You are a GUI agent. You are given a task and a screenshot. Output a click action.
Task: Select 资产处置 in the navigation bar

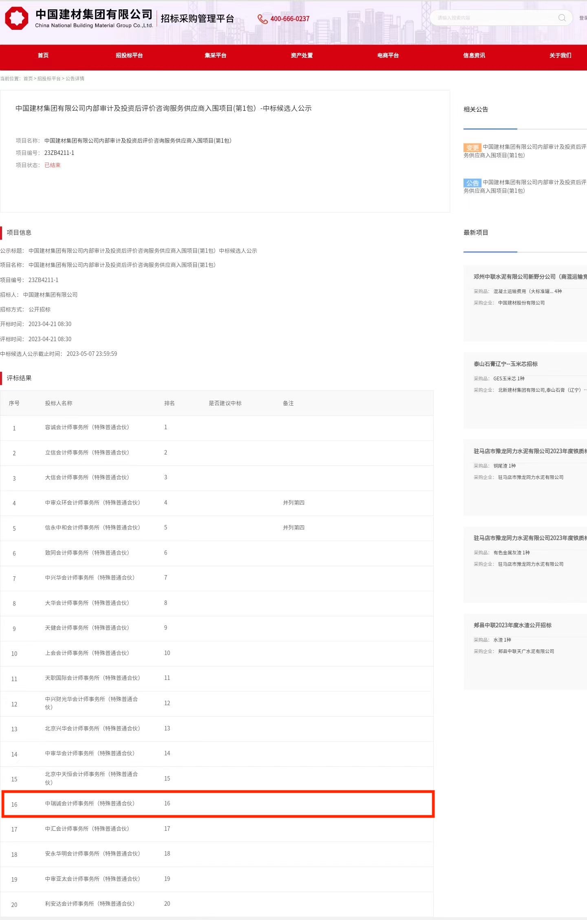[x=302, y=55]
